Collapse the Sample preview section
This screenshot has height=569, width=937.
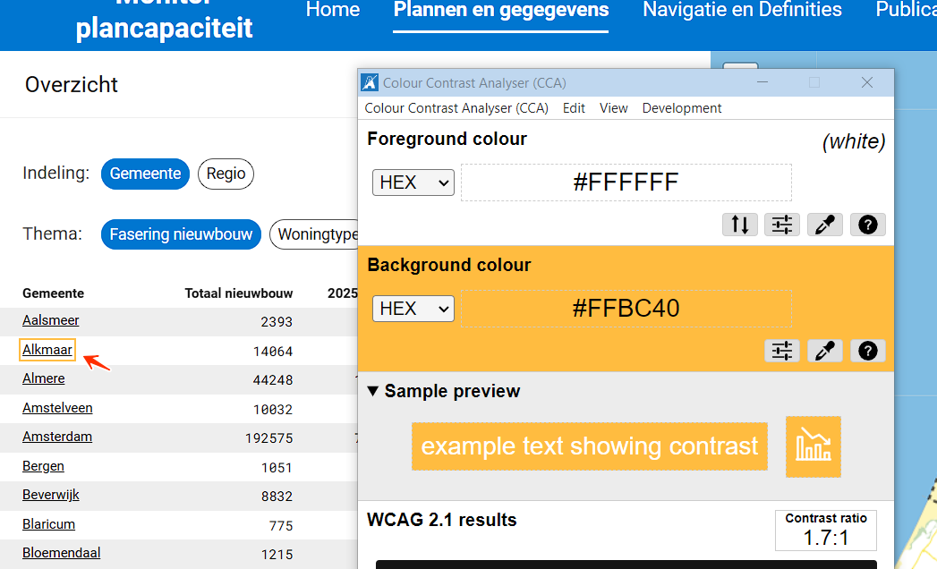(373, 392)
